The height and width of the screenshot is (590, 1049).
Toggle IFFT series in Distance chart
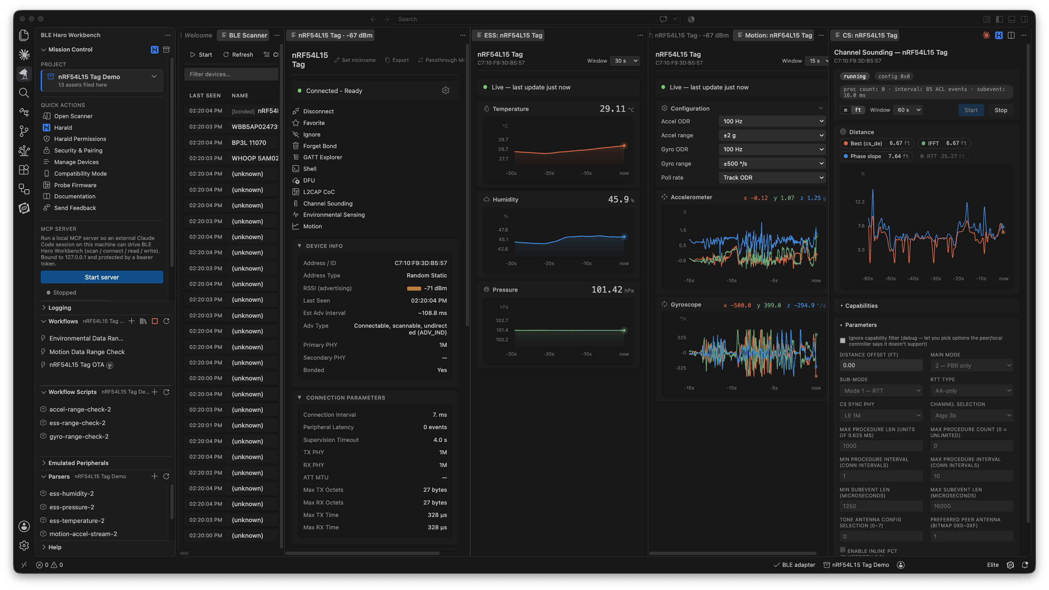944,143
